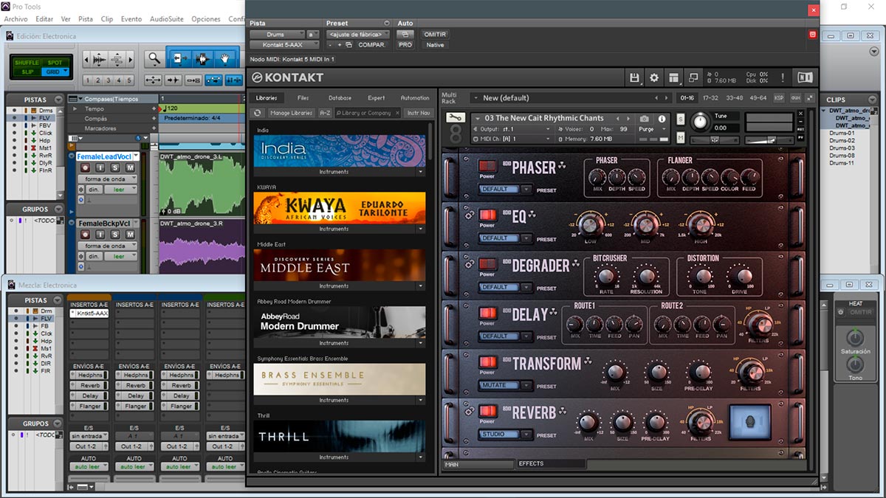Switch to the Files browser tab

303,97
